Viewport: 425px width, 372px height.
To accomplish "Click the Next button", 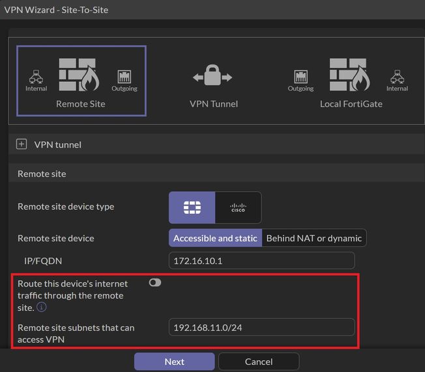I will point(174,362).
